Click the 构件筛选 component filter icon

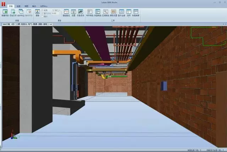(x=90, y=12)
